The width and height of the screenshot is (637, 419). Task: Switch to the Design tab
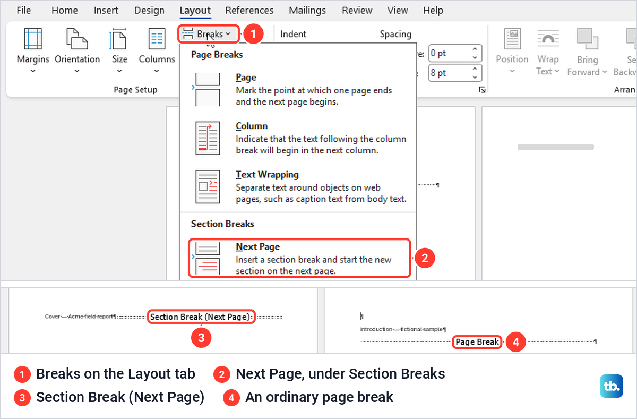(x=149, y=10)
